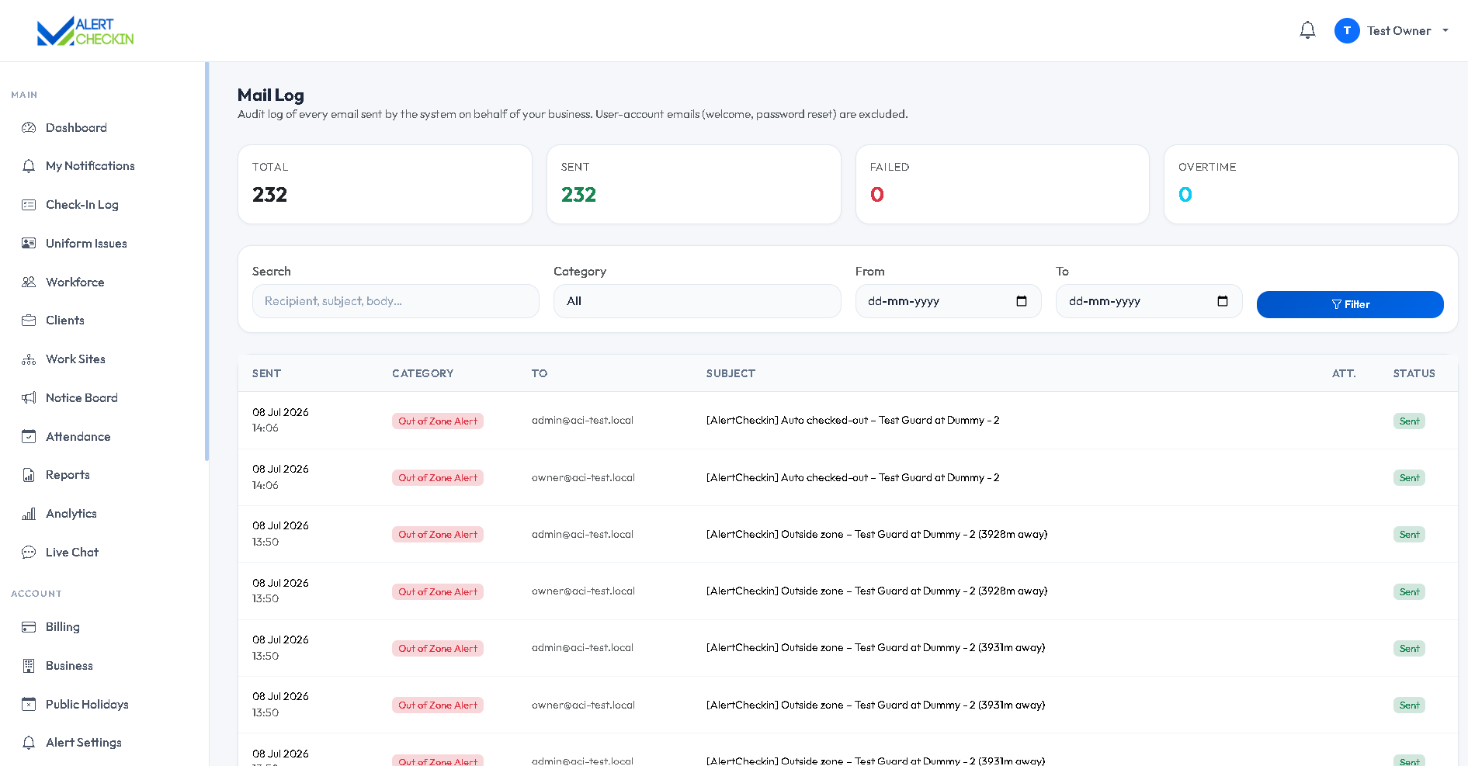Click the Reports link text

(x=68, y=475)
